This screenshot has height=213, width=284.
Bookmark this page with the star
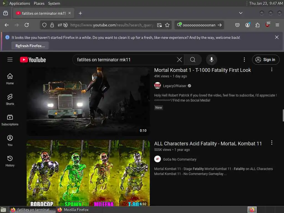[167, 25]
